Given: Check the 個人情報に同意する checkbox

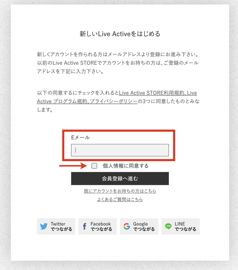Looking at the screenshot, I should coord(94,166).
